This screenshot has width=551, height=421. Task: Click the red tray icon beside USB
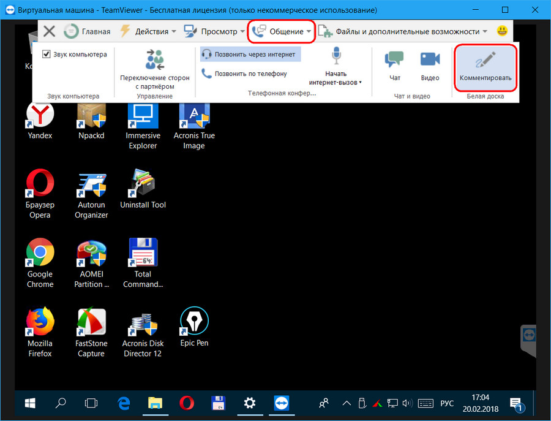pyautogui.click(x=377, y=403)
